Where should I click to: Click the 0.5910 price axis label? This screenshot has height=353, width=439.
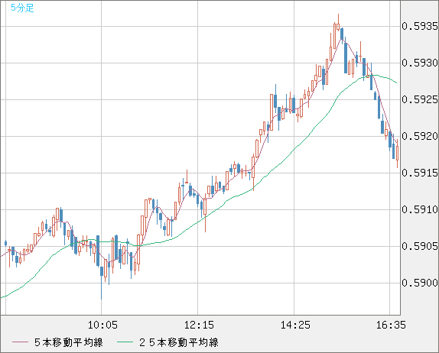[x=420, y=209]
